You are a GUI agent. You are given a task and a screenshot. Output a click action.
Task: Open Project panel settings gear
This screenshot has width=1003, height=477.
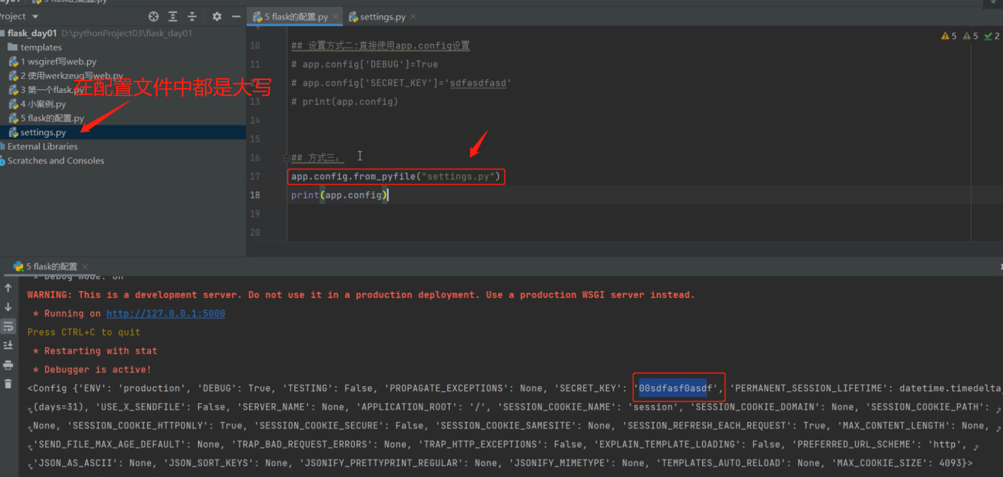click(x=217, y=17)
